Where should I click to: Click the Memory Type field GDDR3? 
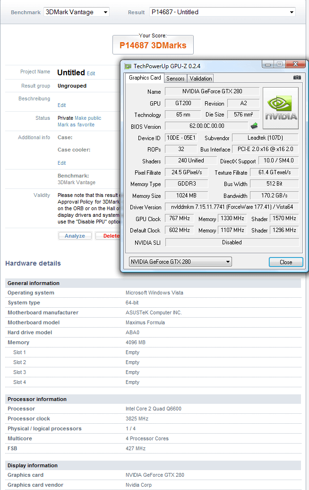(x=187, y=184)
